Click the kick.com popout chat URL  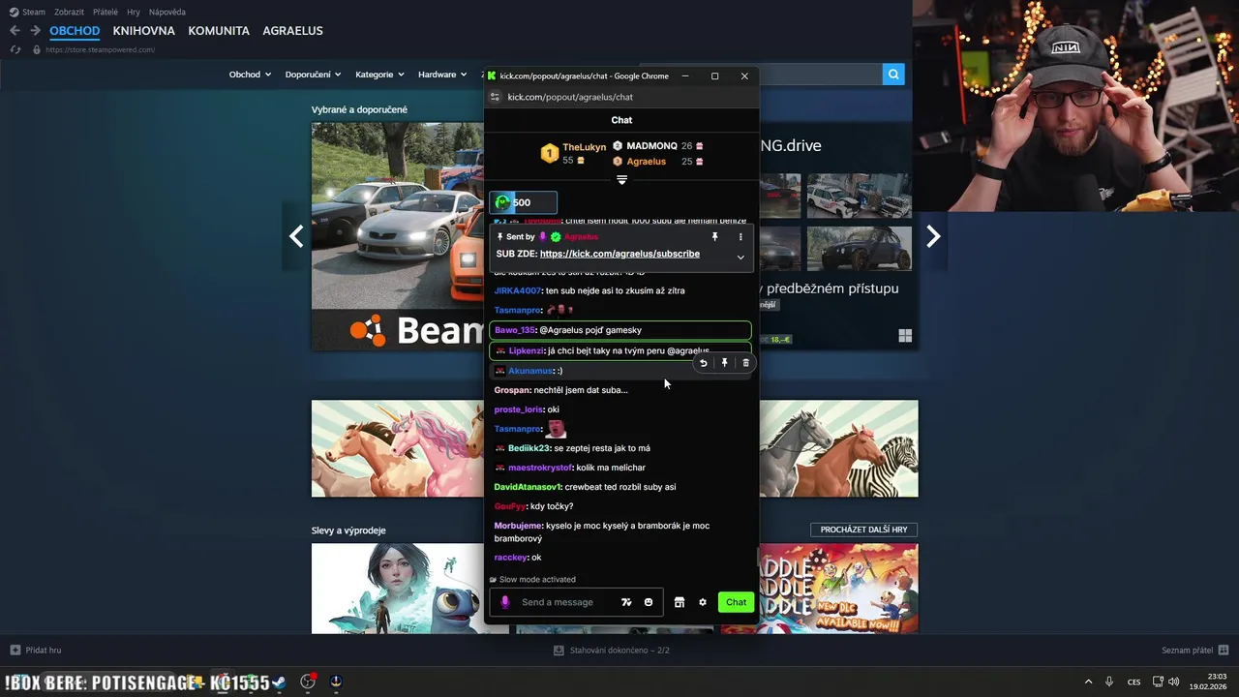point(570,97)
